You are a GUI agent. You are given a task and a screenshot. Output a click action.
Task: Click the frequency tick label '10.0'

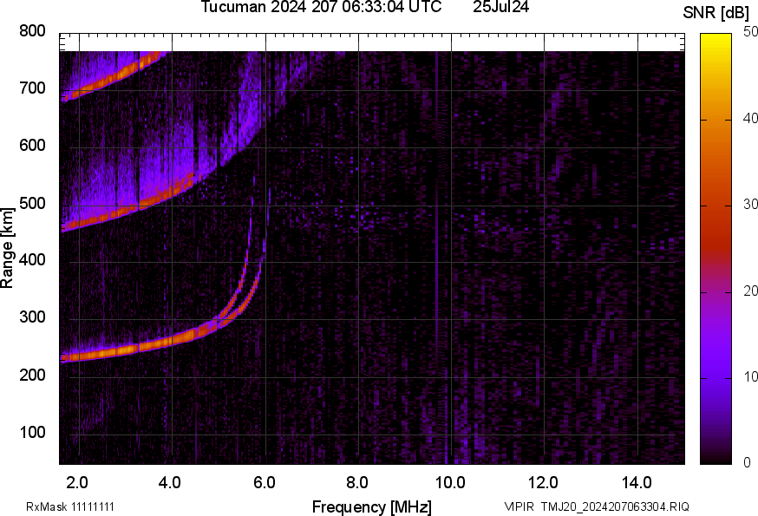coord(450,483)
